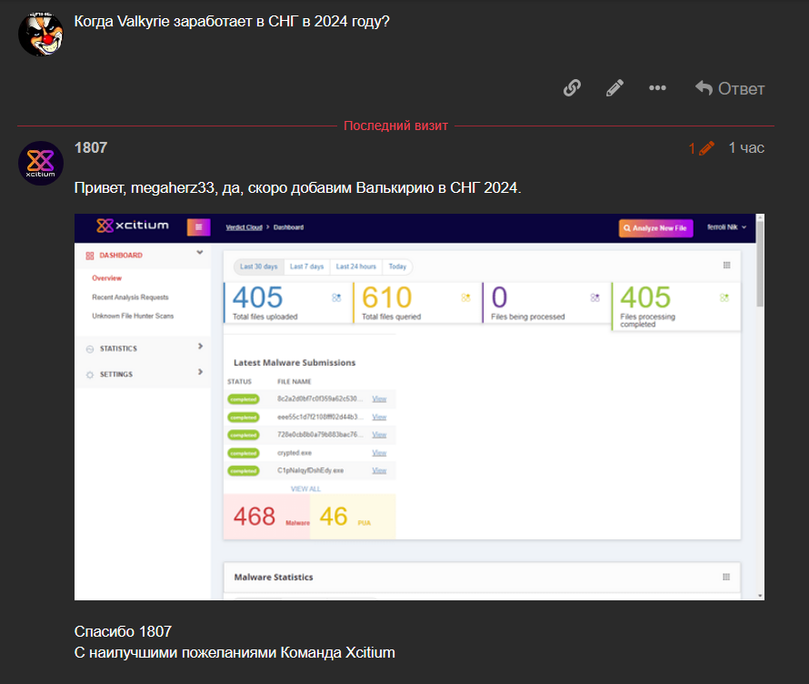The height and width of the screenshot is (684, 809).
Task: Edit the post with pencil icon
Action: point(614,87)
